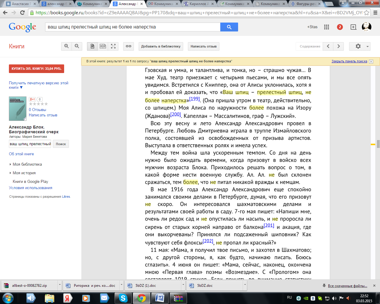Click the blue search magnifier button

click(229, 27)
